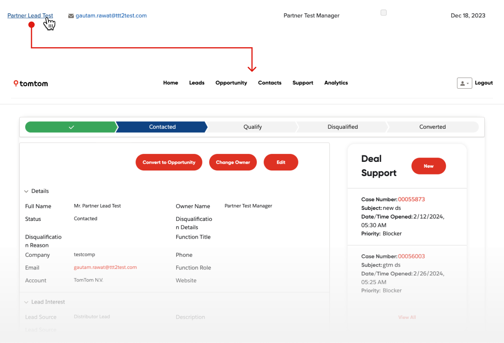Collapse the Details section
Image resolution: width=504 pixels, height=343 pixels.
coord(26,191)
